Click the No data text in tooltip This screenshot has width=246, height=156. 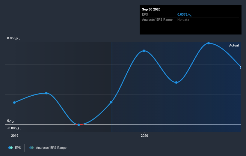coord(183,19)
